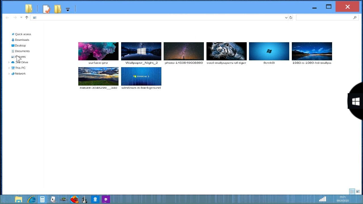Click the Up arrow navigation button
The image size is (363, 204).
pos(27,18)
